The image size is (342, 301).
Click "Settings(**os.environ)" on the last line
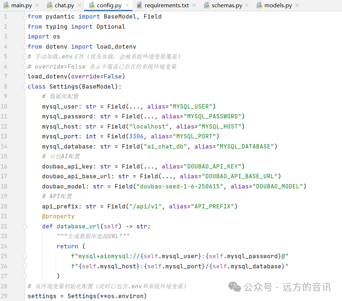(107, 296)
